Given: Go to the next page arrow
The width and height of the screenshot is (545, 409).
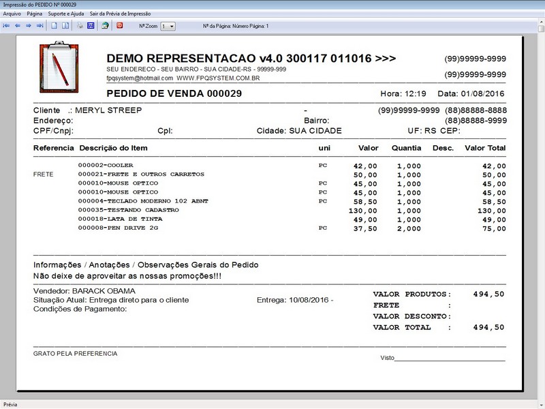Looking at the screenshot, I should tap(29, 26).
